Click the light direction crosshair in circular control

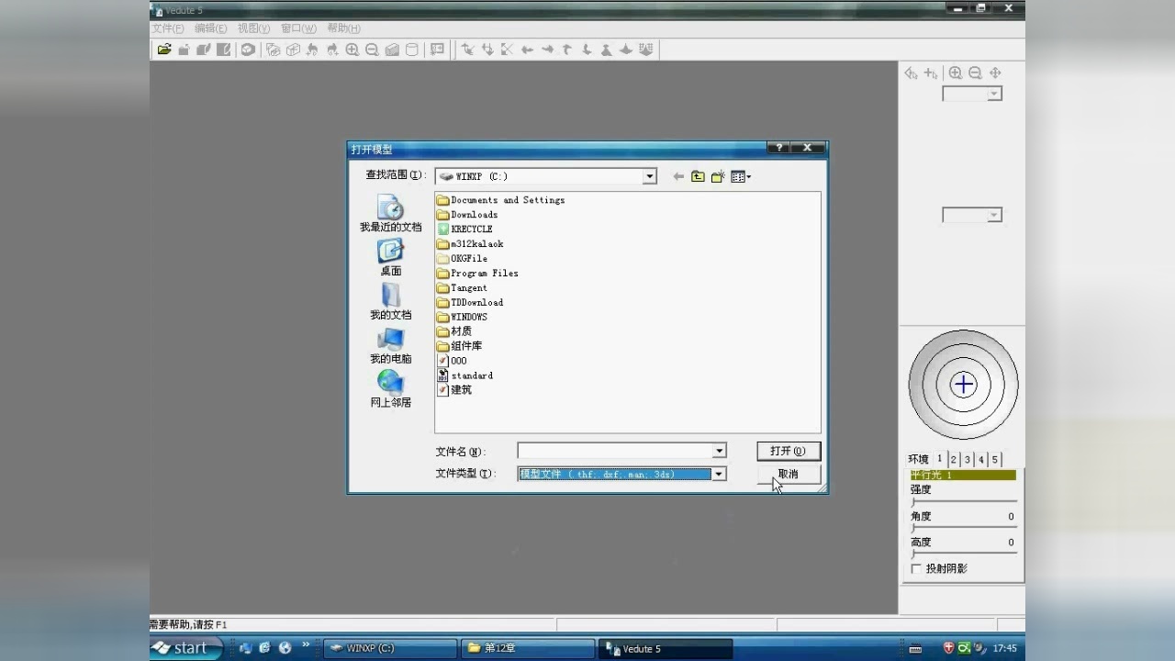click(x=963, y=385)
